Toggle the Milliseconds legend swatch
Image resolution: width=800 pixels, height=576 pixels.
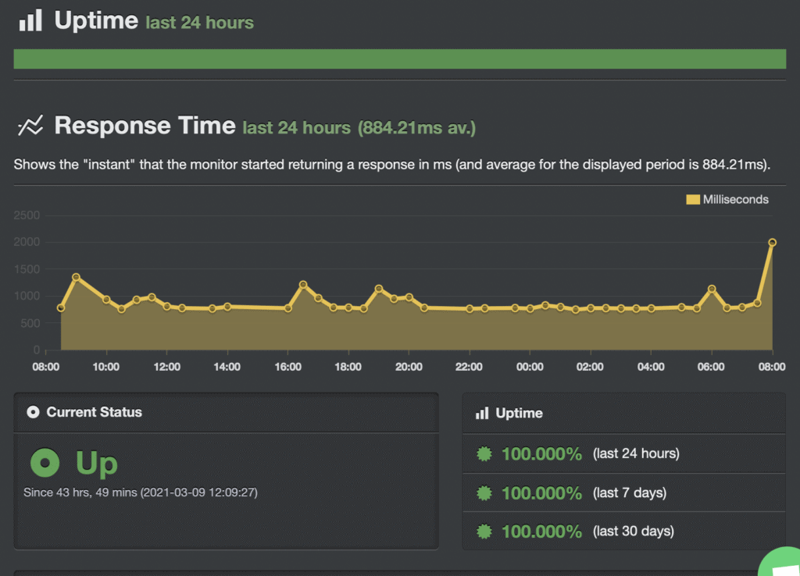[x=693, y=199]
